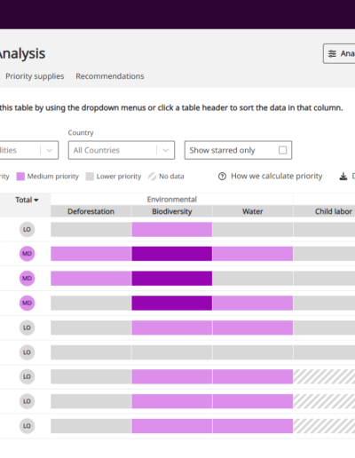The image size is (355, 458).
Task: Click the analysis settings sliders icon
Action: pyautogui.click(x=332, y=53)
